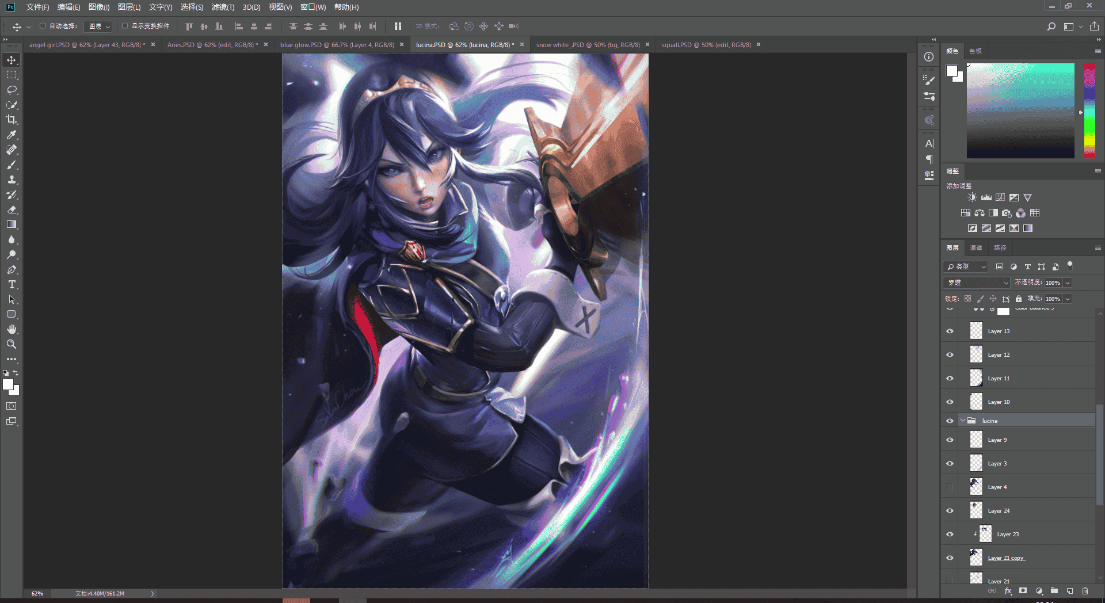The width and height of the screenshot is (1105, 603).
Task: Hide Layer 13 visibility eye
Action: (950, 331)
